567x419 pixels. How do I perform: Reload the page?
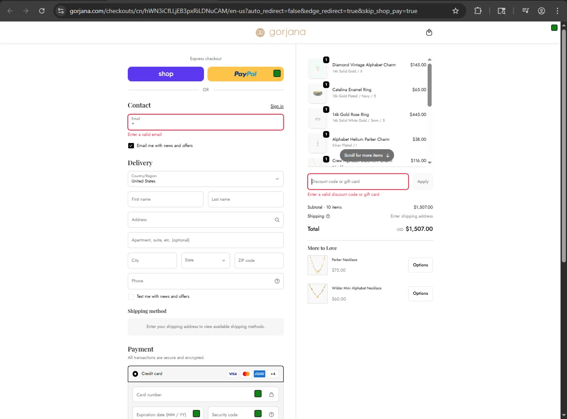tap(42, 11)
